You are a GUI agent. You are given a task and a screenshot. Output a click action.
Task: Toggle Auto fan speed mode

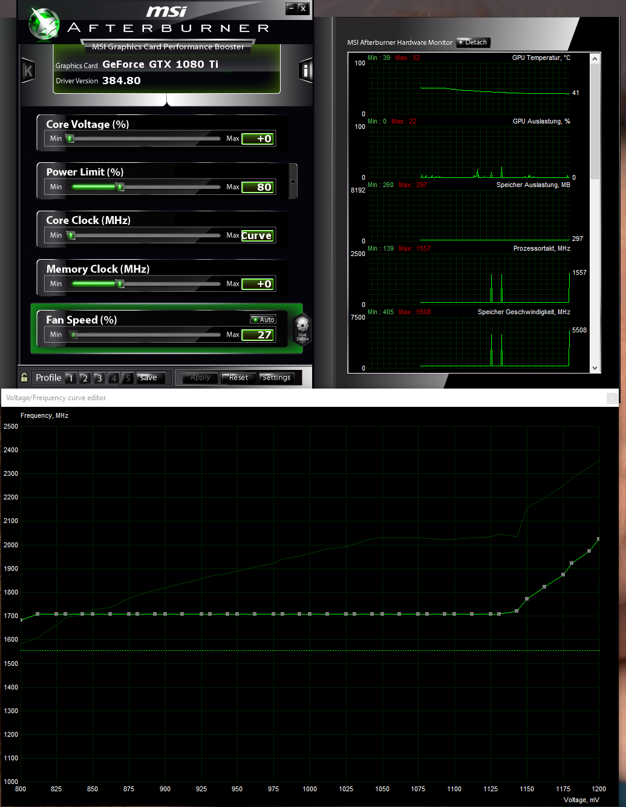tap(263, 319)
